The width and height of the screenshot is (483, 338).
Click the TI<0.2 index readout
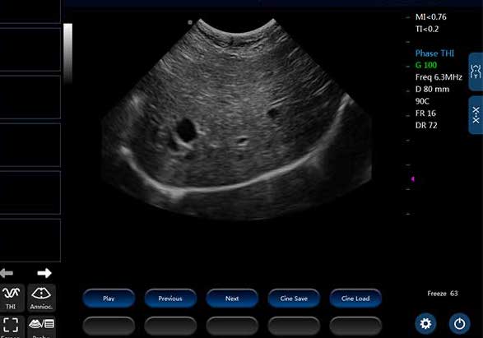pos(426,29)
